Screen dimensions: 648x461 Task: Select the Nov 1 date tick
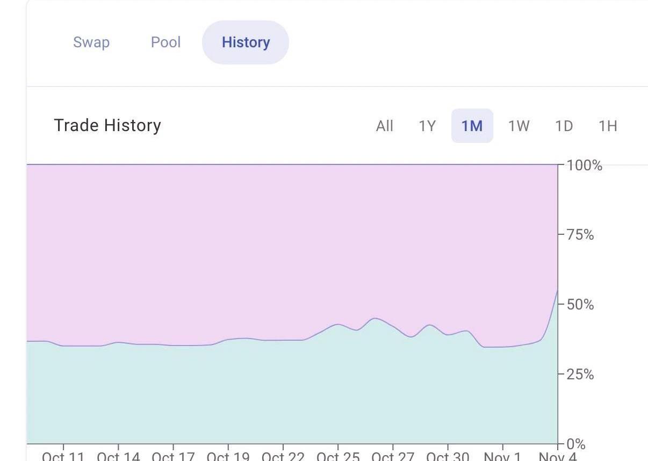[x=502, y=456]
